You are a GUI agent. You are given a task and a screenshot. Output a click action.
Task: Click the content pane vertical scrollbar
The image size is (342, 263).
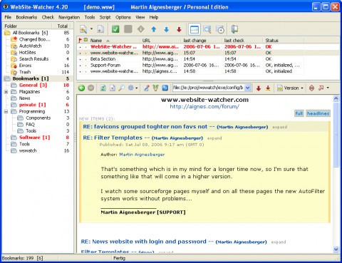pos(336,134)
